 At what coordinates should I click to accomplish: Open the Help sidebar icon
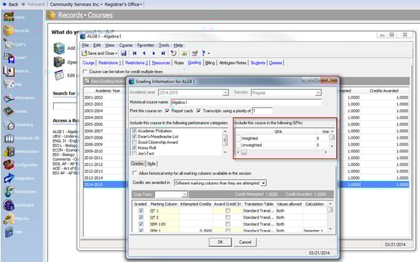tap(9, 232)
